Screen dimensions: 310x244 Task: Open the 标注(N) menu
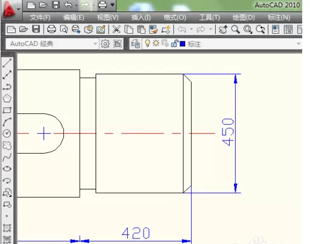coord(279,17)
